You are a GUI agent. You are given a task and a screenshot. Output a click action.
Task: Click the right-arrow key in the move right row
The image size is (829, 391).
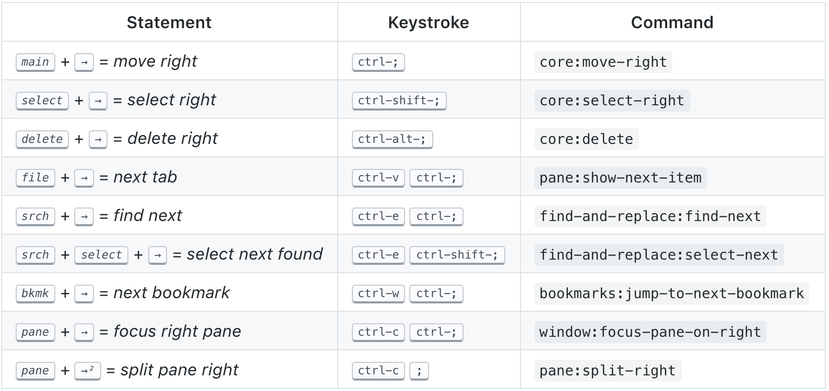84,62
